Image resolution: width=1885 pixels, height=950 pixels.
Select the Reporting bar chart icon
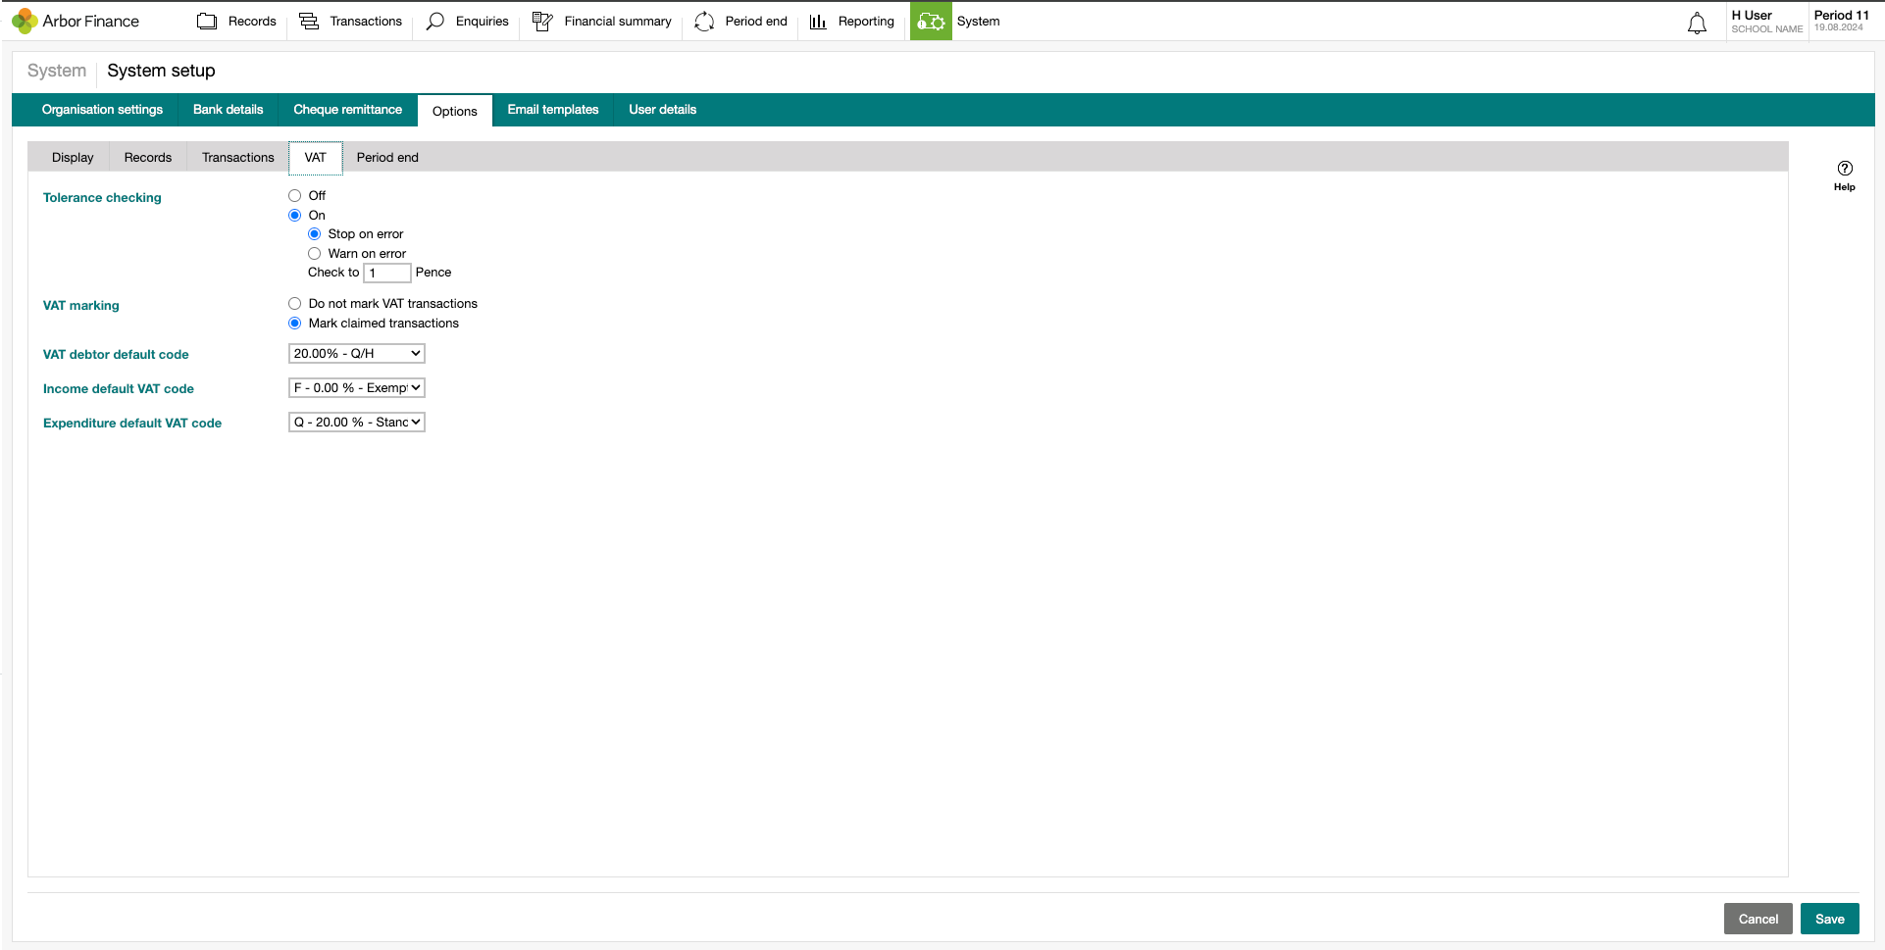coord(819,21)
